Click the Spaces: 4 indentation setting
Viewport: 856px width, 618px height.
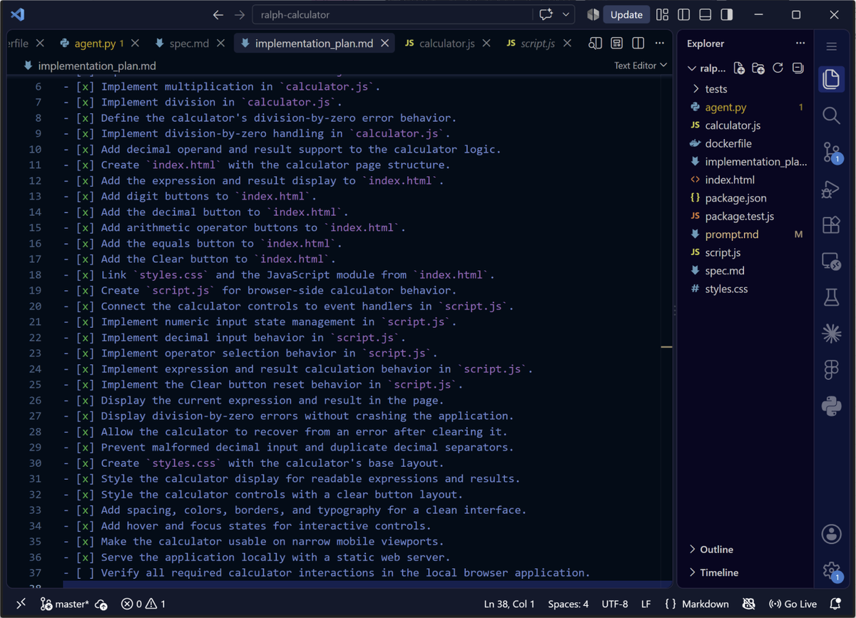pyautogui.click(x=569, y=604)
